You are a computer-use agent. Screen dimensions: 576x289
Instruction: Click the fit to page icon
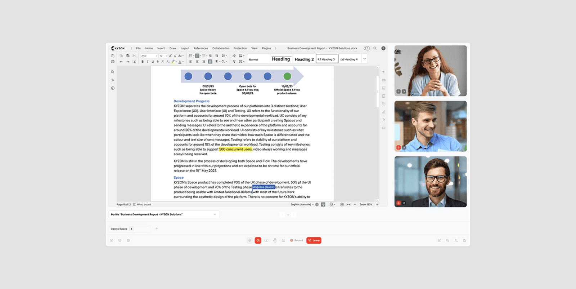[x=342, y=204]
